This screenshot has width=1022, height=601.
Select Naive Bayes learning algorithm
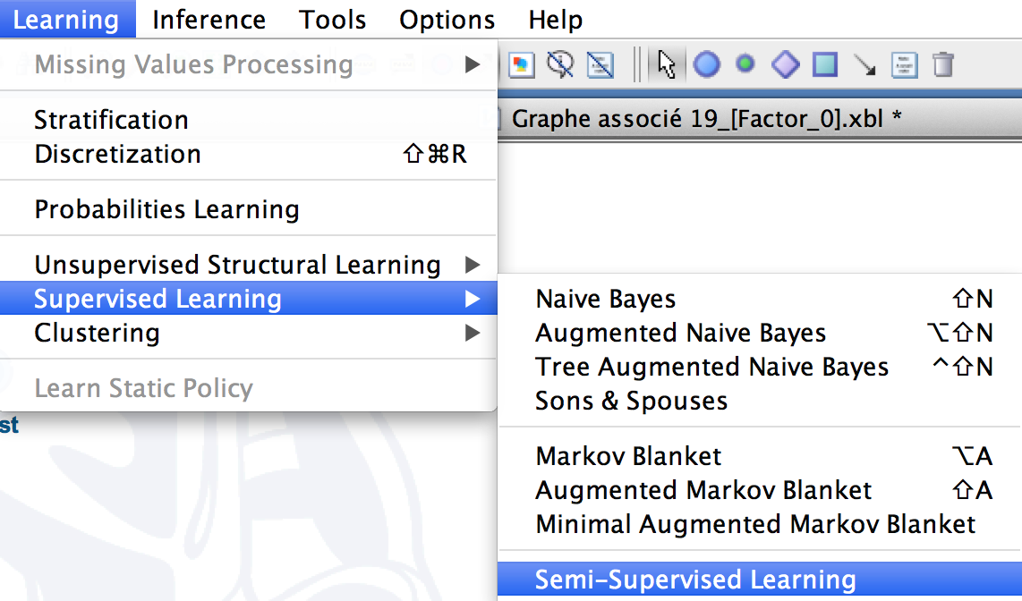(759, 299)
